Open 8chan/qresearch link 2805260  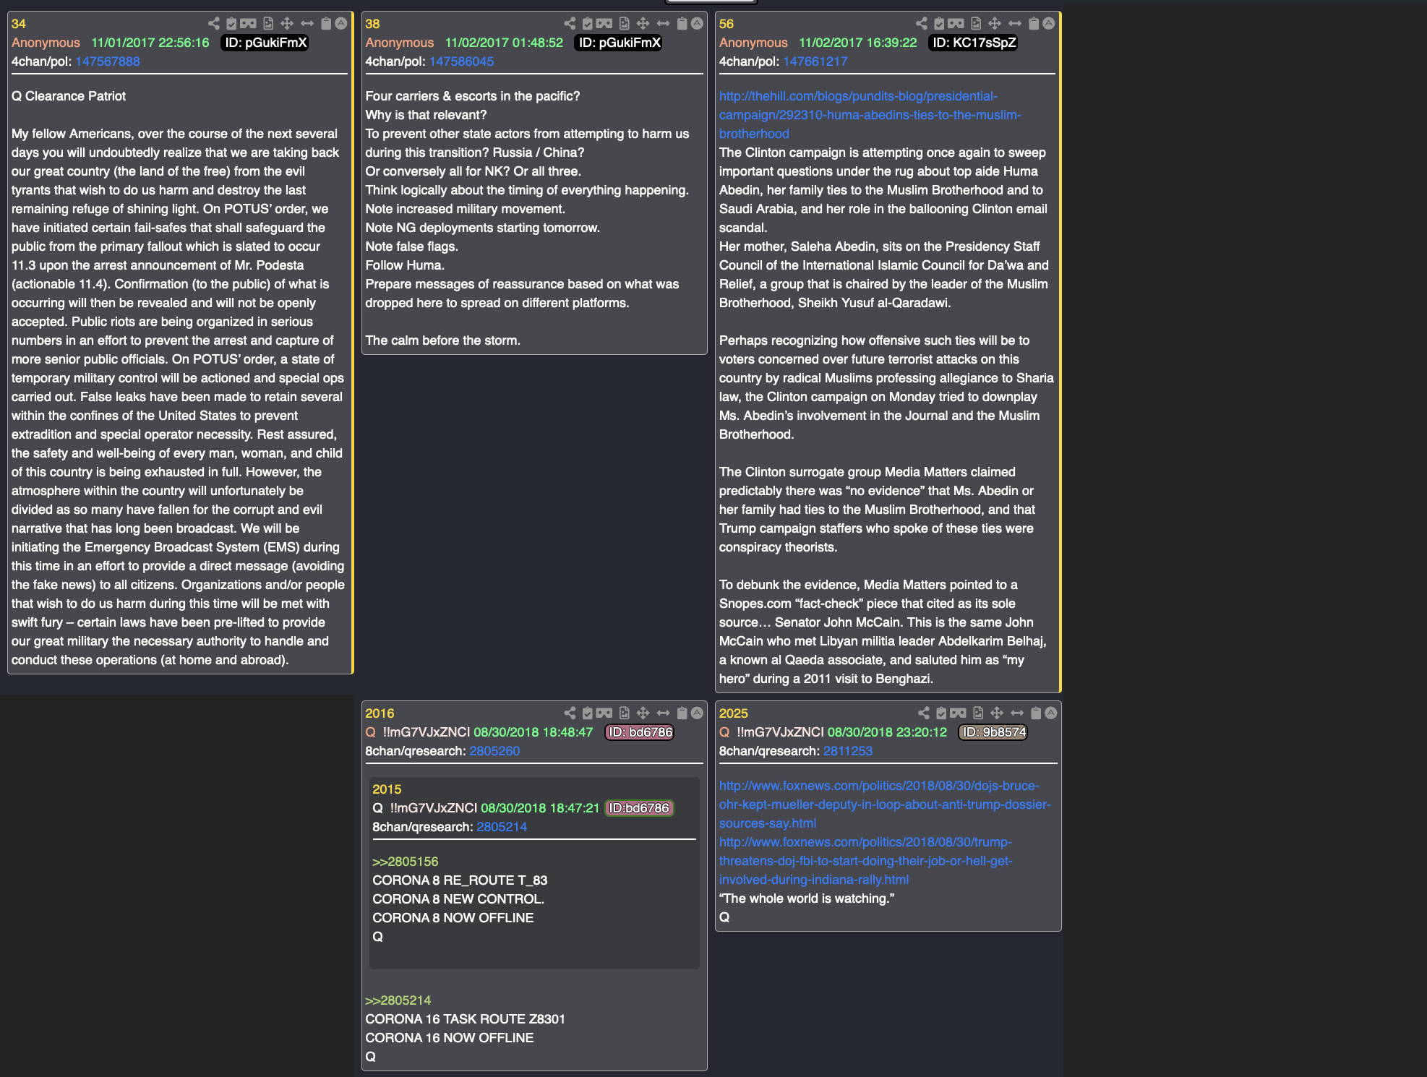tap(494, 751)
